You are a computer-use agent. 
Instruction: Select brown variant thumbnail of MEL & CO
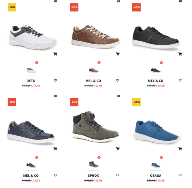click(94, 70)
